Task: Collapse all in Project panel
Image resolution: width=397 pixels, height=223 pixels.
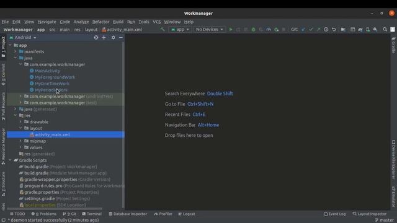Action: (104, 37)
